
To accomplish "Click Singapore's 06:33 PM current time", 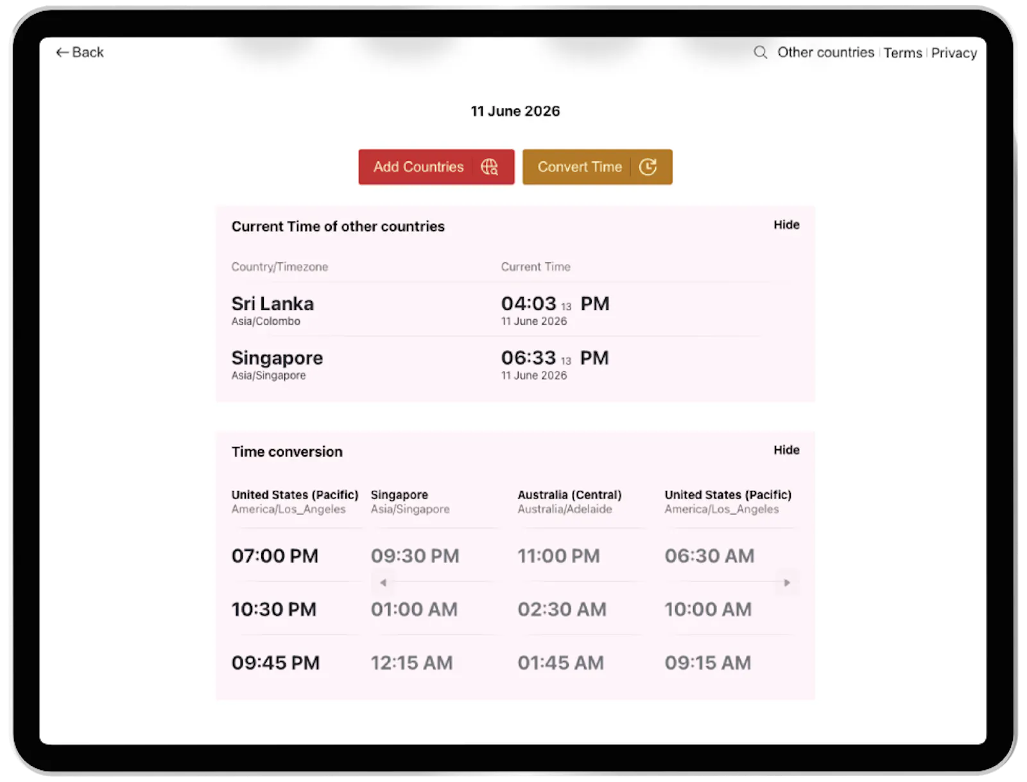I will point(555,358).
